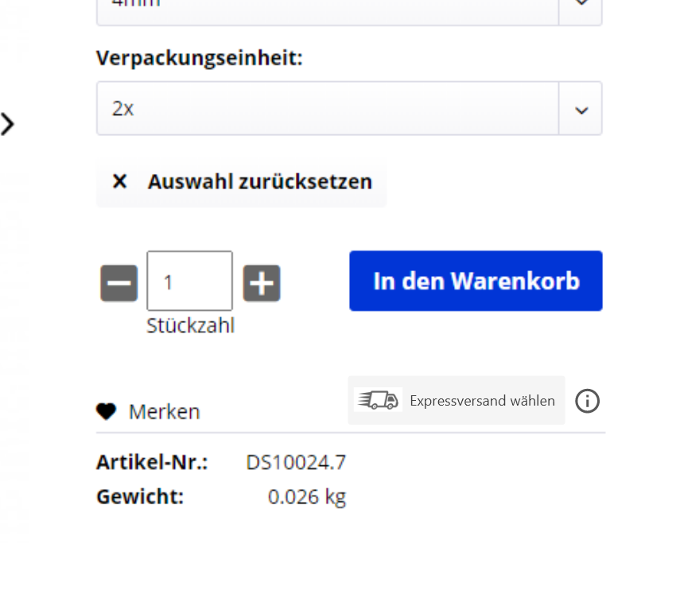Click the Verpackungseinheit: label

point(200,58)
